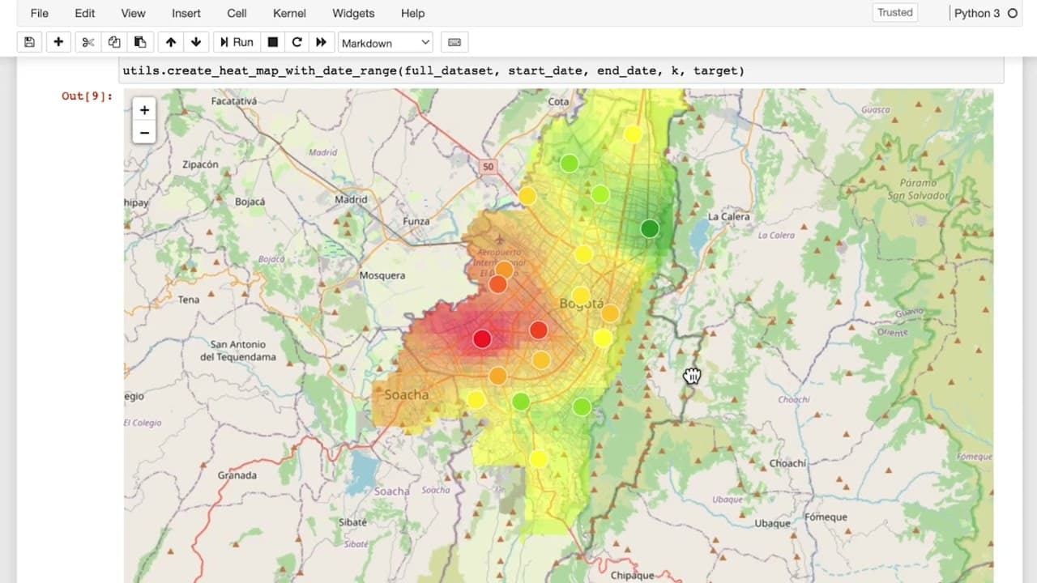Copy selected cells icon

114,42
